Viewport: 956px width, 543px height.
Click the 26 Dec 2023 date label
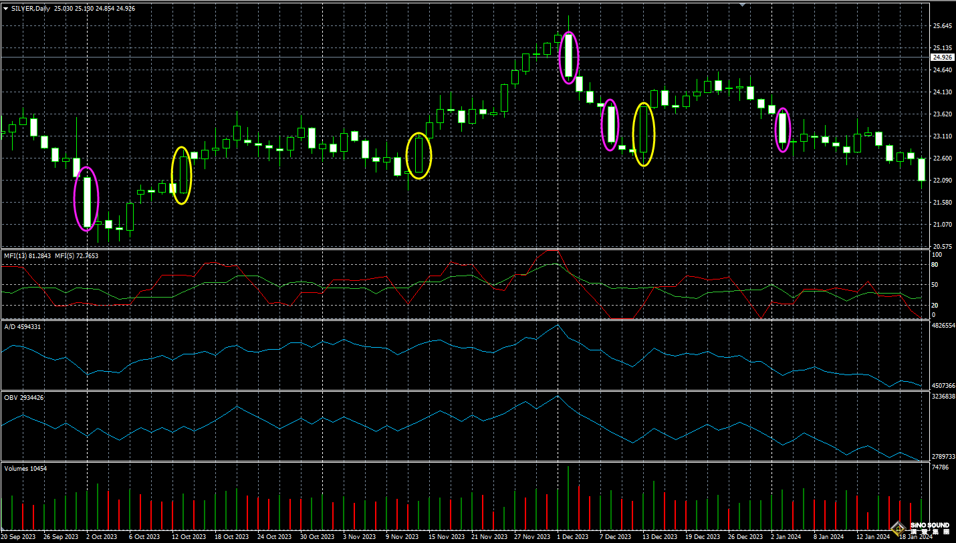tap(745, 537)
